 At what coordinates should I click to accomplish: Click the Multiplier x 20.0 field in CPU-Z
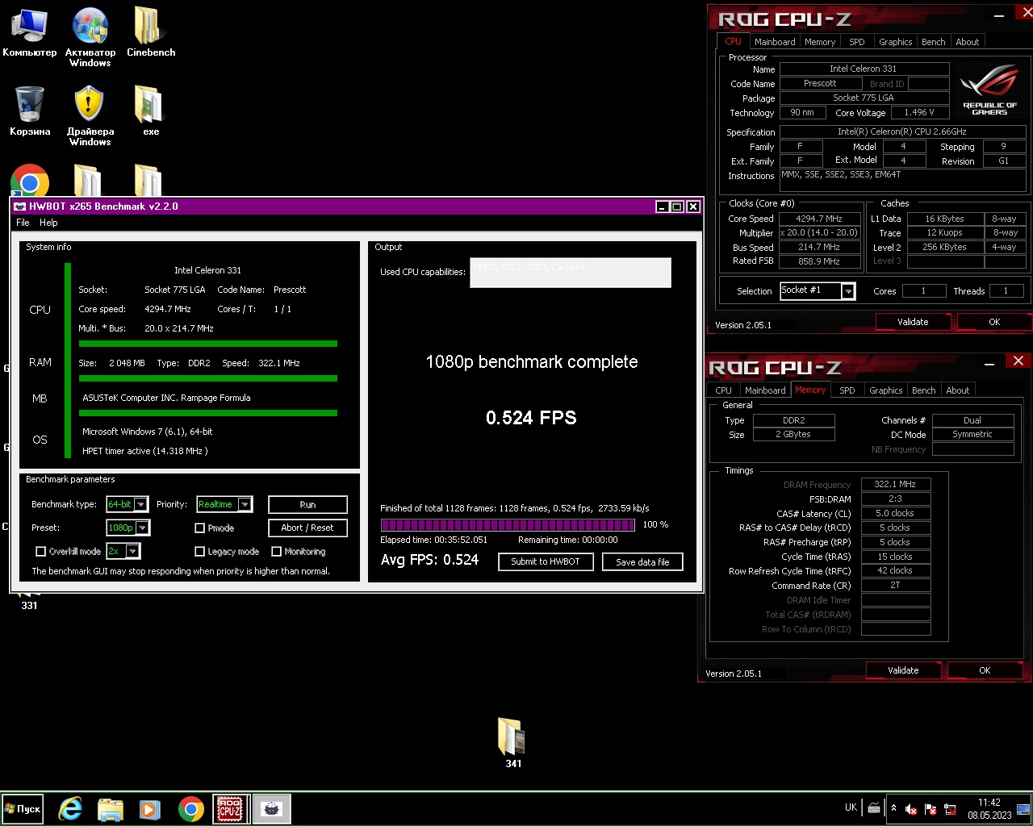click(x=819, y=233)
